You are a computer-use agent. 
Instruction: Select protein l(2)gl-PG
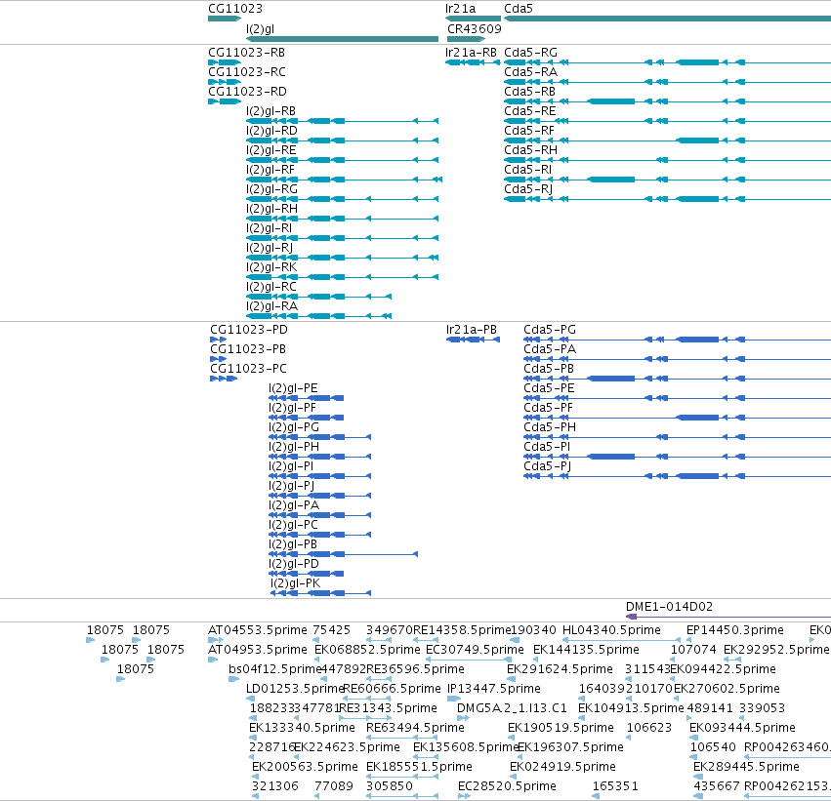point(294,427)
